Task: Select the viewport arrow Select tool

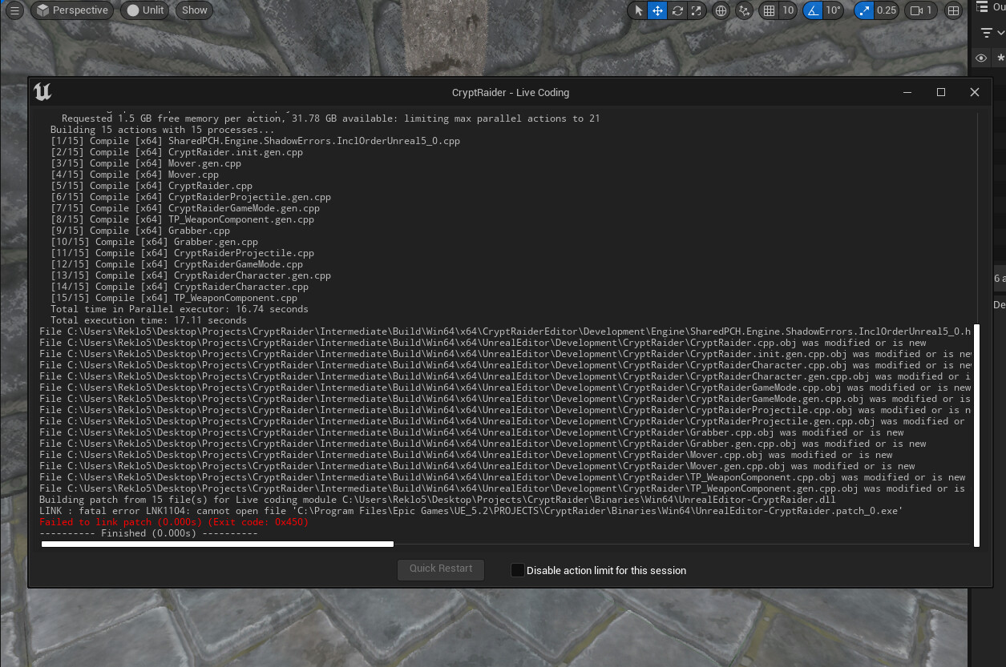Action: tap(637, 10)
